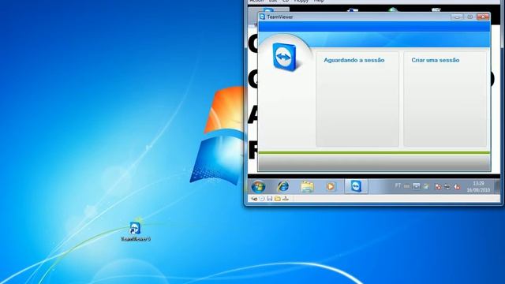Click the TeamViewer maximize button
Viewport: 505px width, 284px height.
click(x=470, y=17)
